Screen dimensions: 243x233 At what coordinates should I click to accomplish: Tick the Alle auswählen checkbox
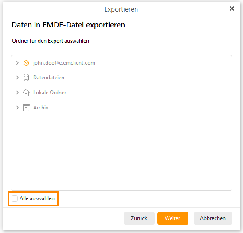15,198
